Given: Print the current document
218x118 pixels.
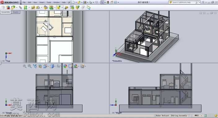Looking at the screenshot, I should point(90,2).
